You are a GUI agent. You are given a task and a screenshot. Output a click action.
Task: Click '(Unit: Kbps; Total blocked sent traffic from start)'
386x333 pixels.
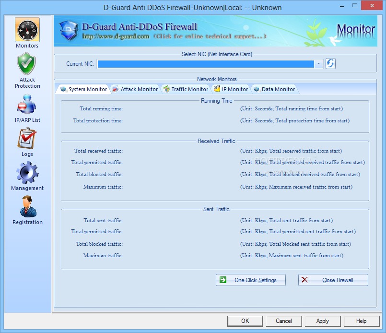tap(296, 244)
